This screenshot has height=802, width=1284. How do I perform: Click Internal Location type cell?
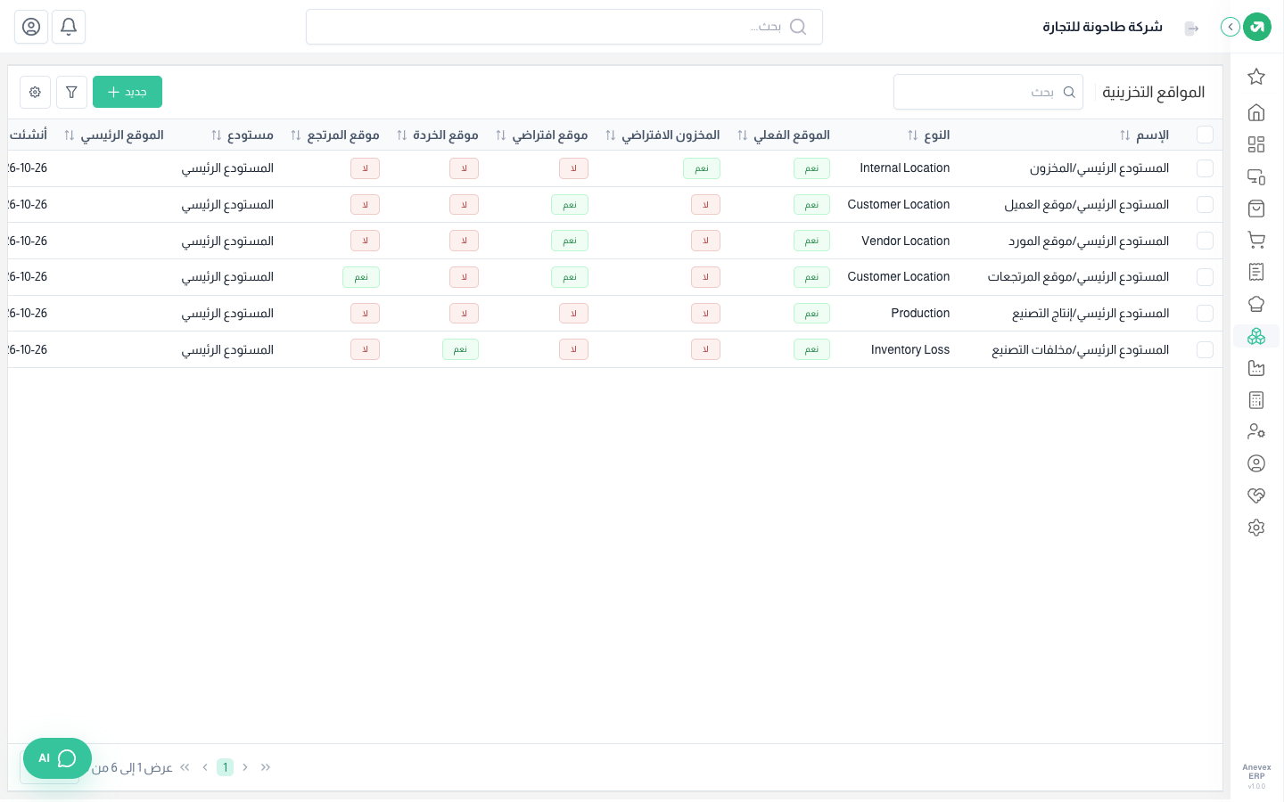(x=905, y=168)
